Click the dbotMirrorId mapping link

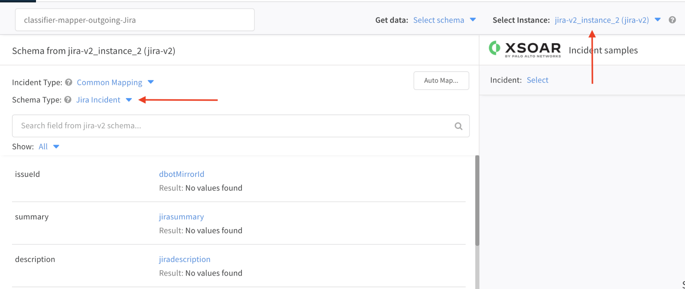pyautogui.click(x=181, y=174)
